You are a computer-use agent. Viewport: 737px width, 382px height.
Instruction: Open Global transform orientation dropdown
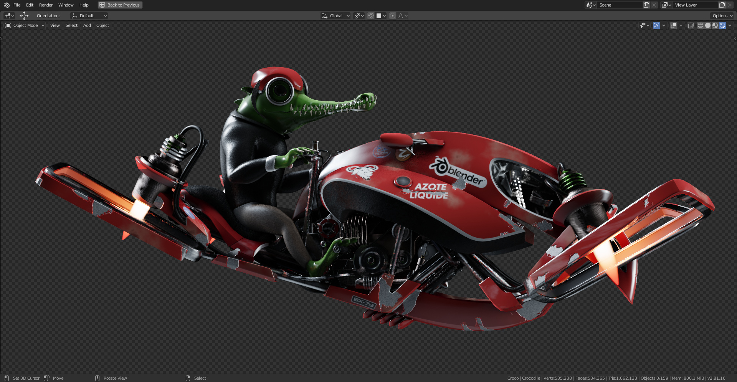click(x=336, y=16)
